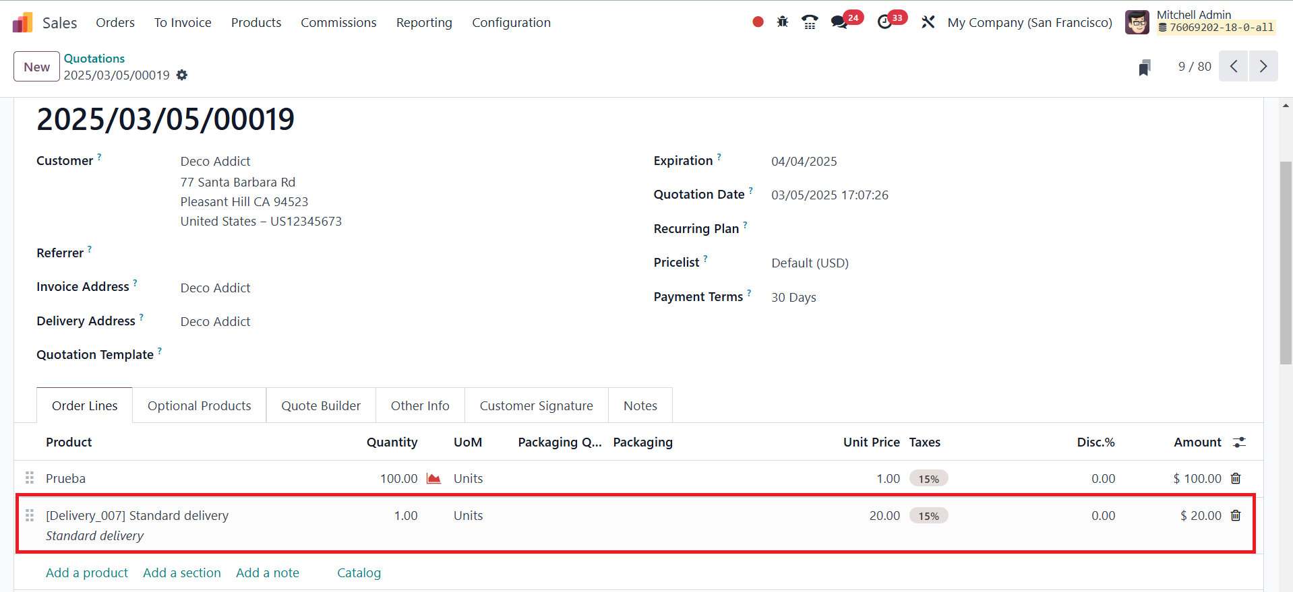Click the 15% tax tag on Prueba

928,478
